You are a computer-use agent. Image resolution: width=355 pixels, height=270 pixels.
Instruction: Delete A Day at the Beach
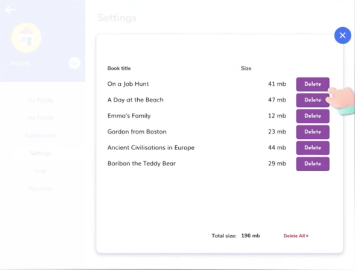coord(312,100)
